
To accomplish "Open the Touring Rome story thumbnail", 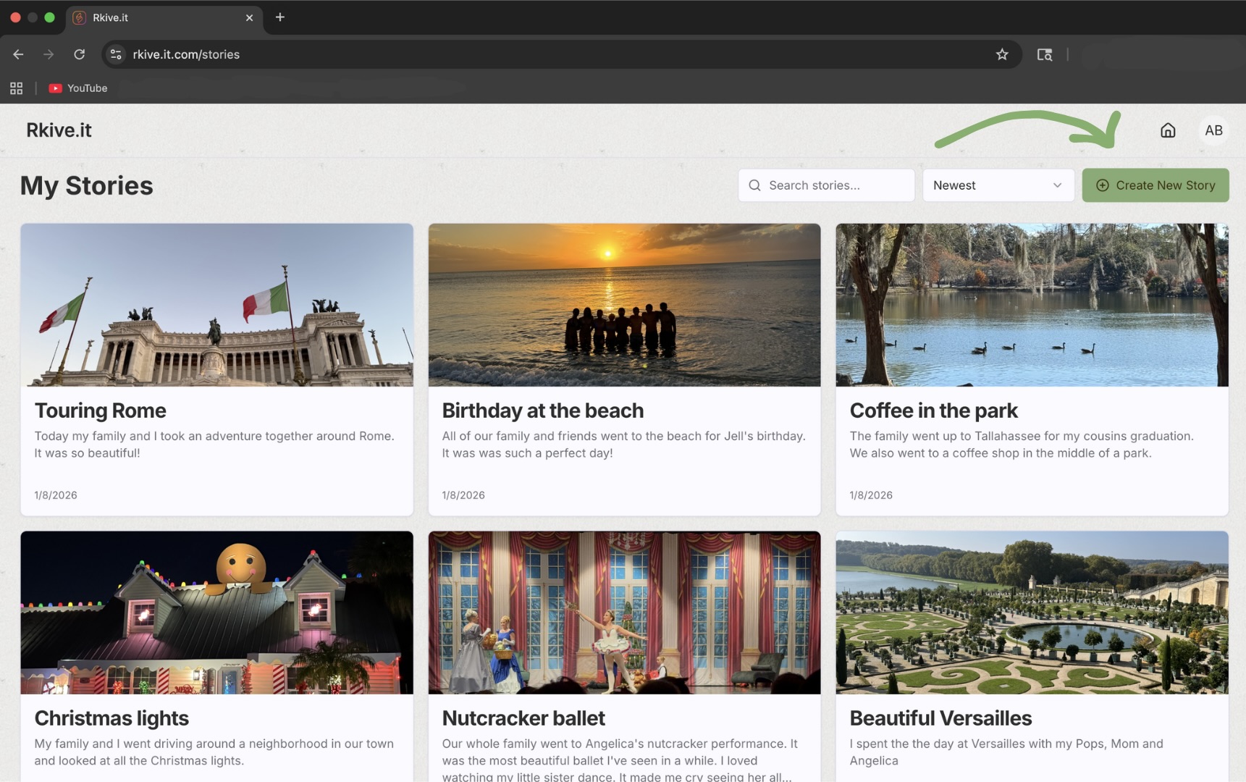I will [x=217, y=305].
